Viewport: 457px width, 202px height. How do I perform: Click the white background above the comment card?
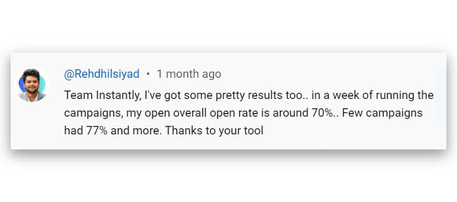click(228, 25)
